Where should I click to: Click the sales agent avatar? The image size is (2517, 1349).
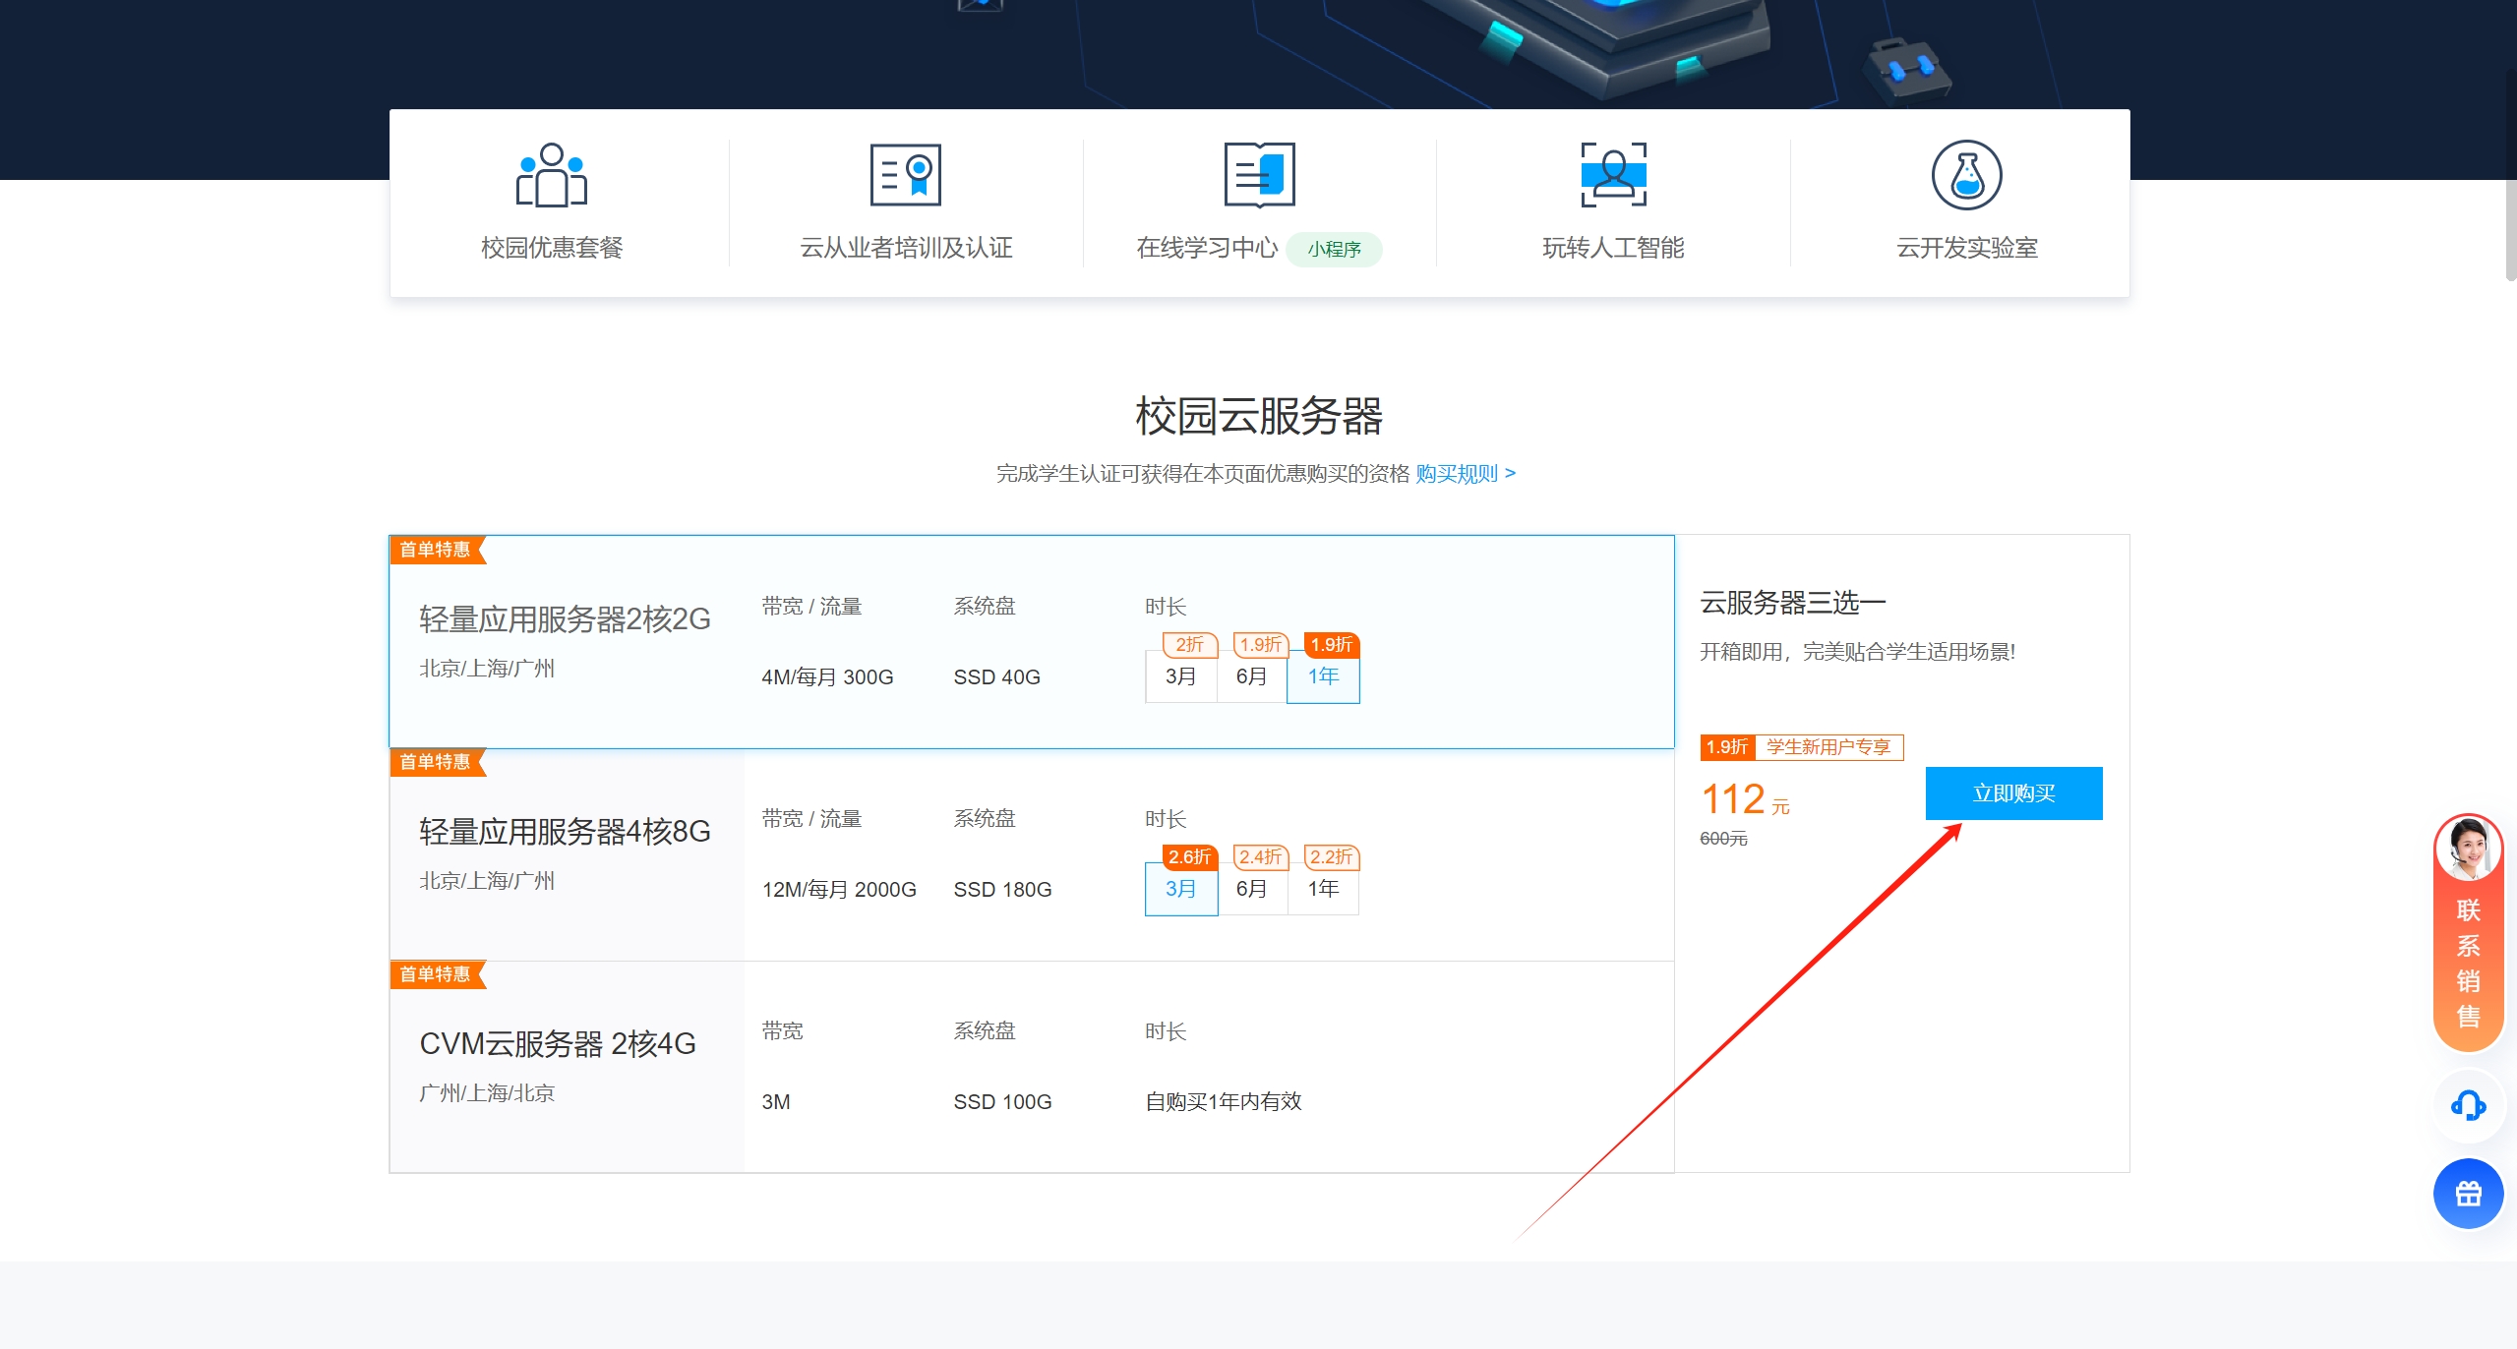(2468, 849)
